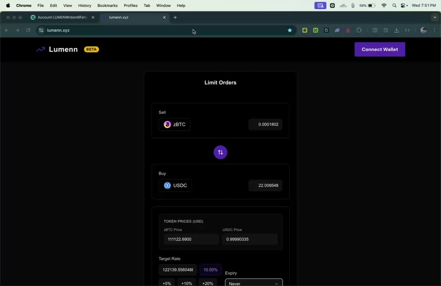Screen dimensions: 441x286
Task: Open the Chrome three-dot menu
Action: pos(434,30)
